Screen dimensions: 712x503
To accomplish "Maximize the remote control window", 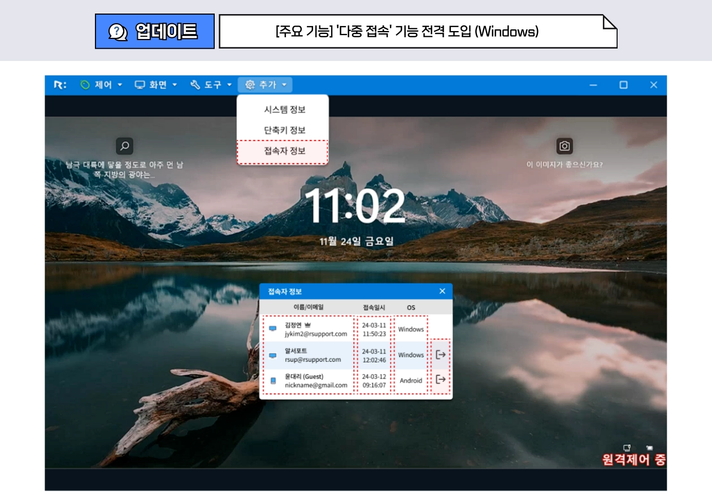I will click(x=623, y=85).
